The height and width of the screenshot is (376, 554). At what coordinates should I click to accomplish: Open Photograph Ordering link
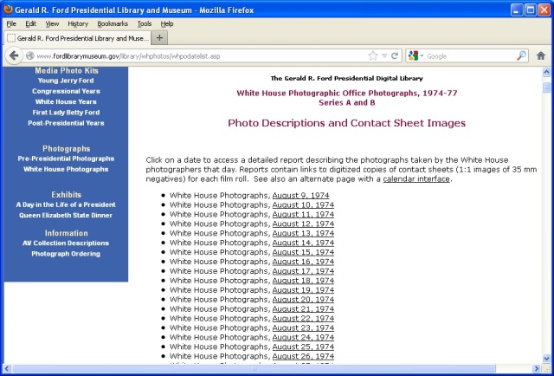66,254
